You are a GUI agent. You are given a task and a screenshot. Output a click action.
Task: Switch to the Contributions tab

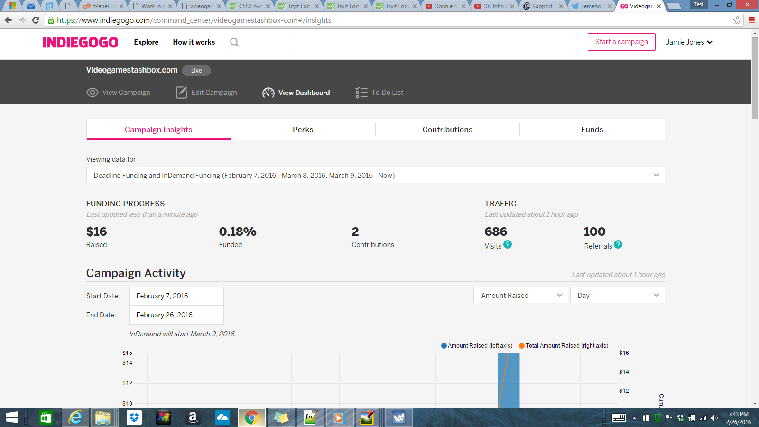click(447, 129)
